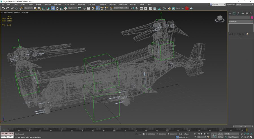Select the Select and Link tool
Image resolution: width=254 pixels, height=139 pixels.
12,8
